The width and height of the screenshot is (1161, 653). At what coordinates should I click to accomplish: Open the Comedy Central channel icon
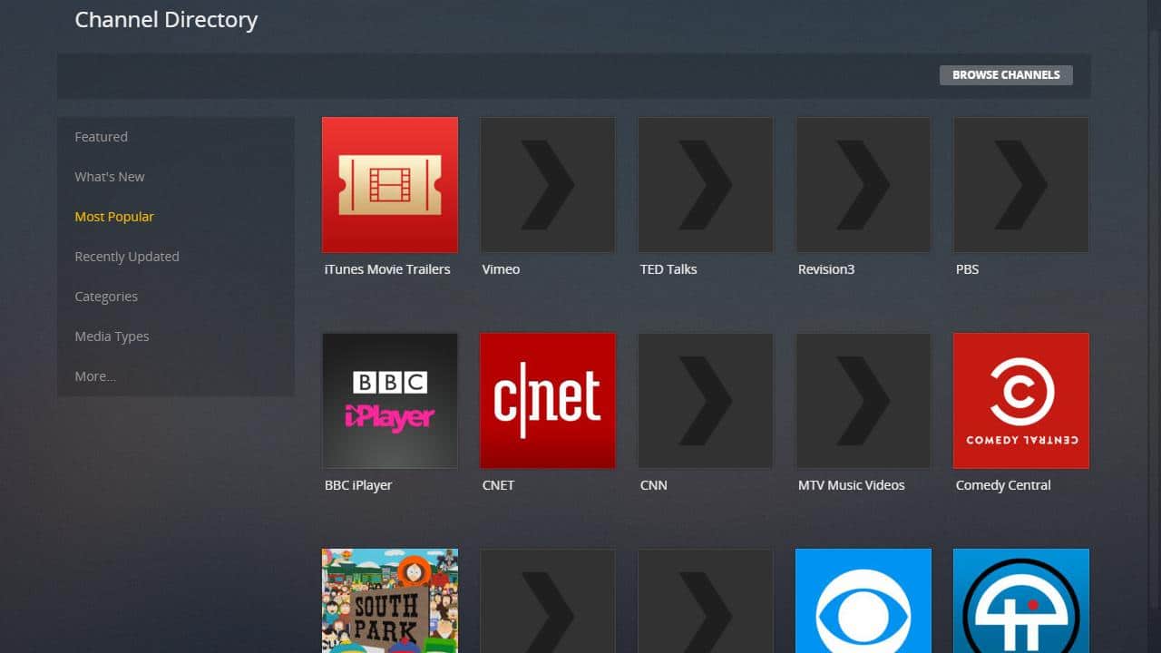click(x=1021, y=401)
